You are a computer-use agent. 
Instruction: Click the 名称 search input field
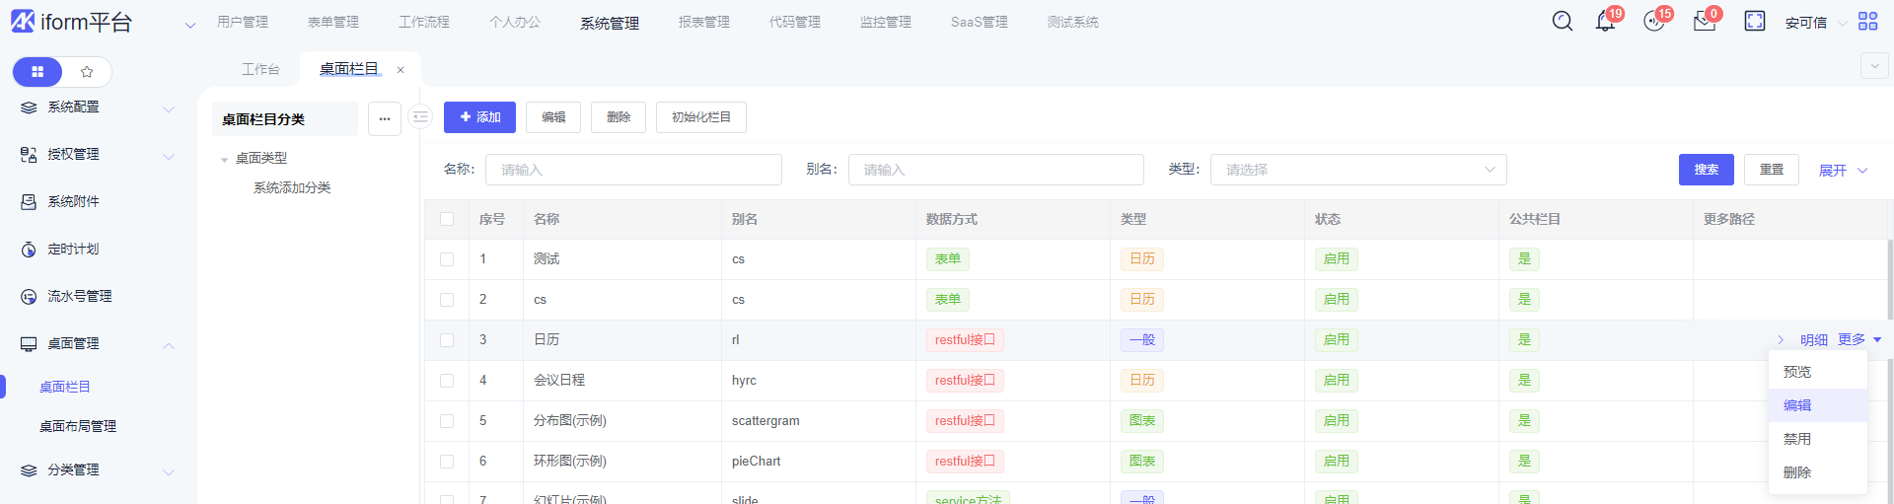click(x=632, y=170)
